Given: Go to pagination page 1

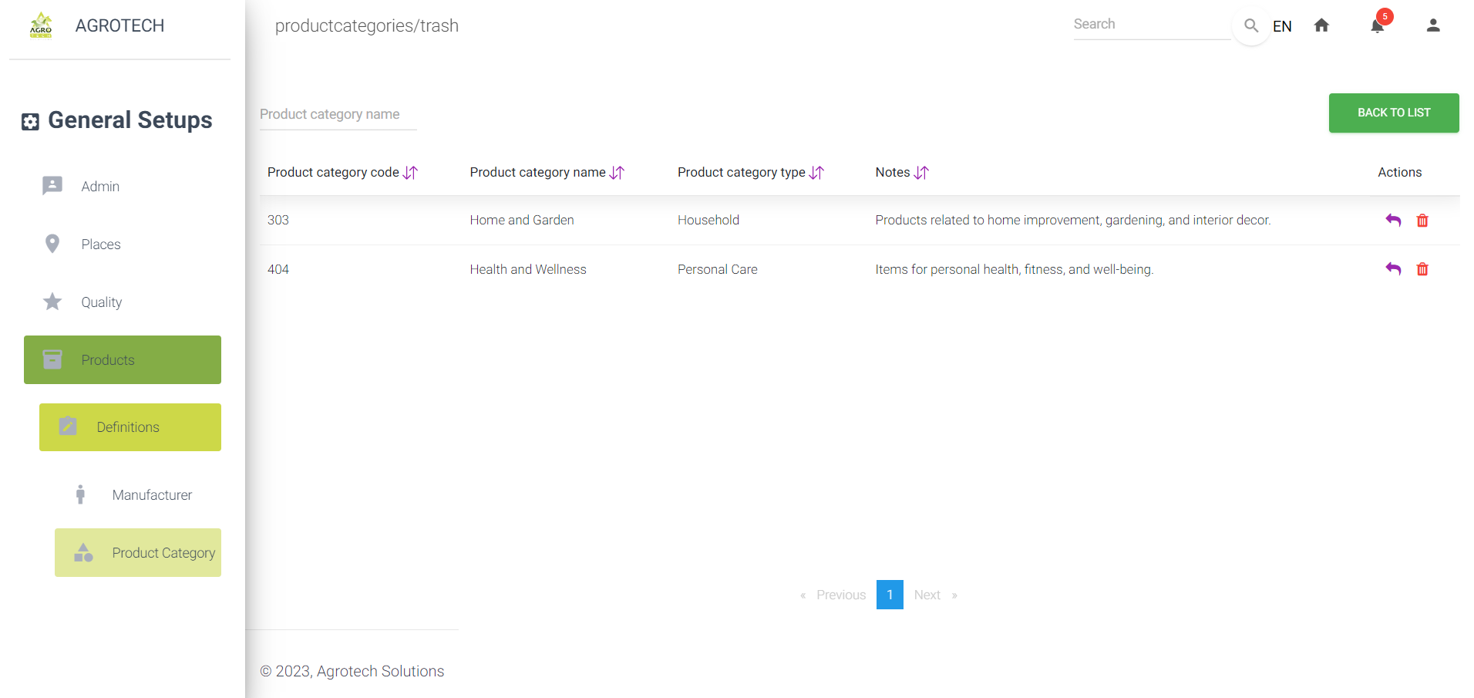Looking at the screenshot, I should [x=889, y=595].
